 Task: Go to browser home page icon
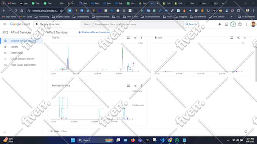(x=22, y=11)
